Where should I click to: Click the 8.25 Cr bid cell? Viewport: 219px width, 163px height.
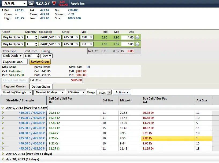pyautogui.click(x=74, y=138)
